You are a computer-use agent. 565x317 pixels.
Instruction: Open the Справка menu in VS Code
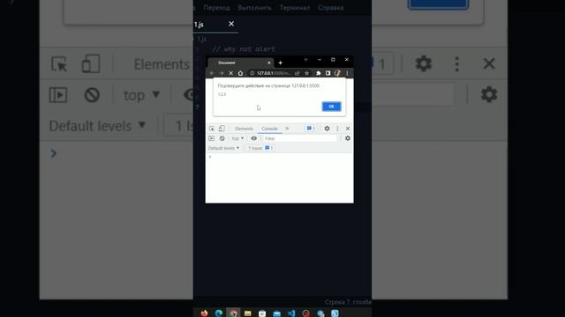(x=330, y=8)
